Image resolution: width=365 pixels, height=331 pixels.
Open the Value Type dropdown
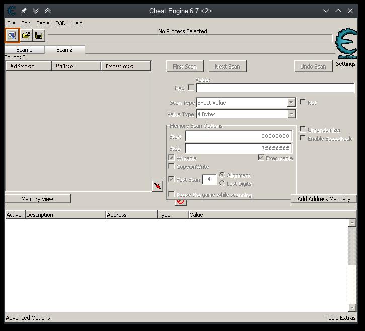click(x=246, y=114)
